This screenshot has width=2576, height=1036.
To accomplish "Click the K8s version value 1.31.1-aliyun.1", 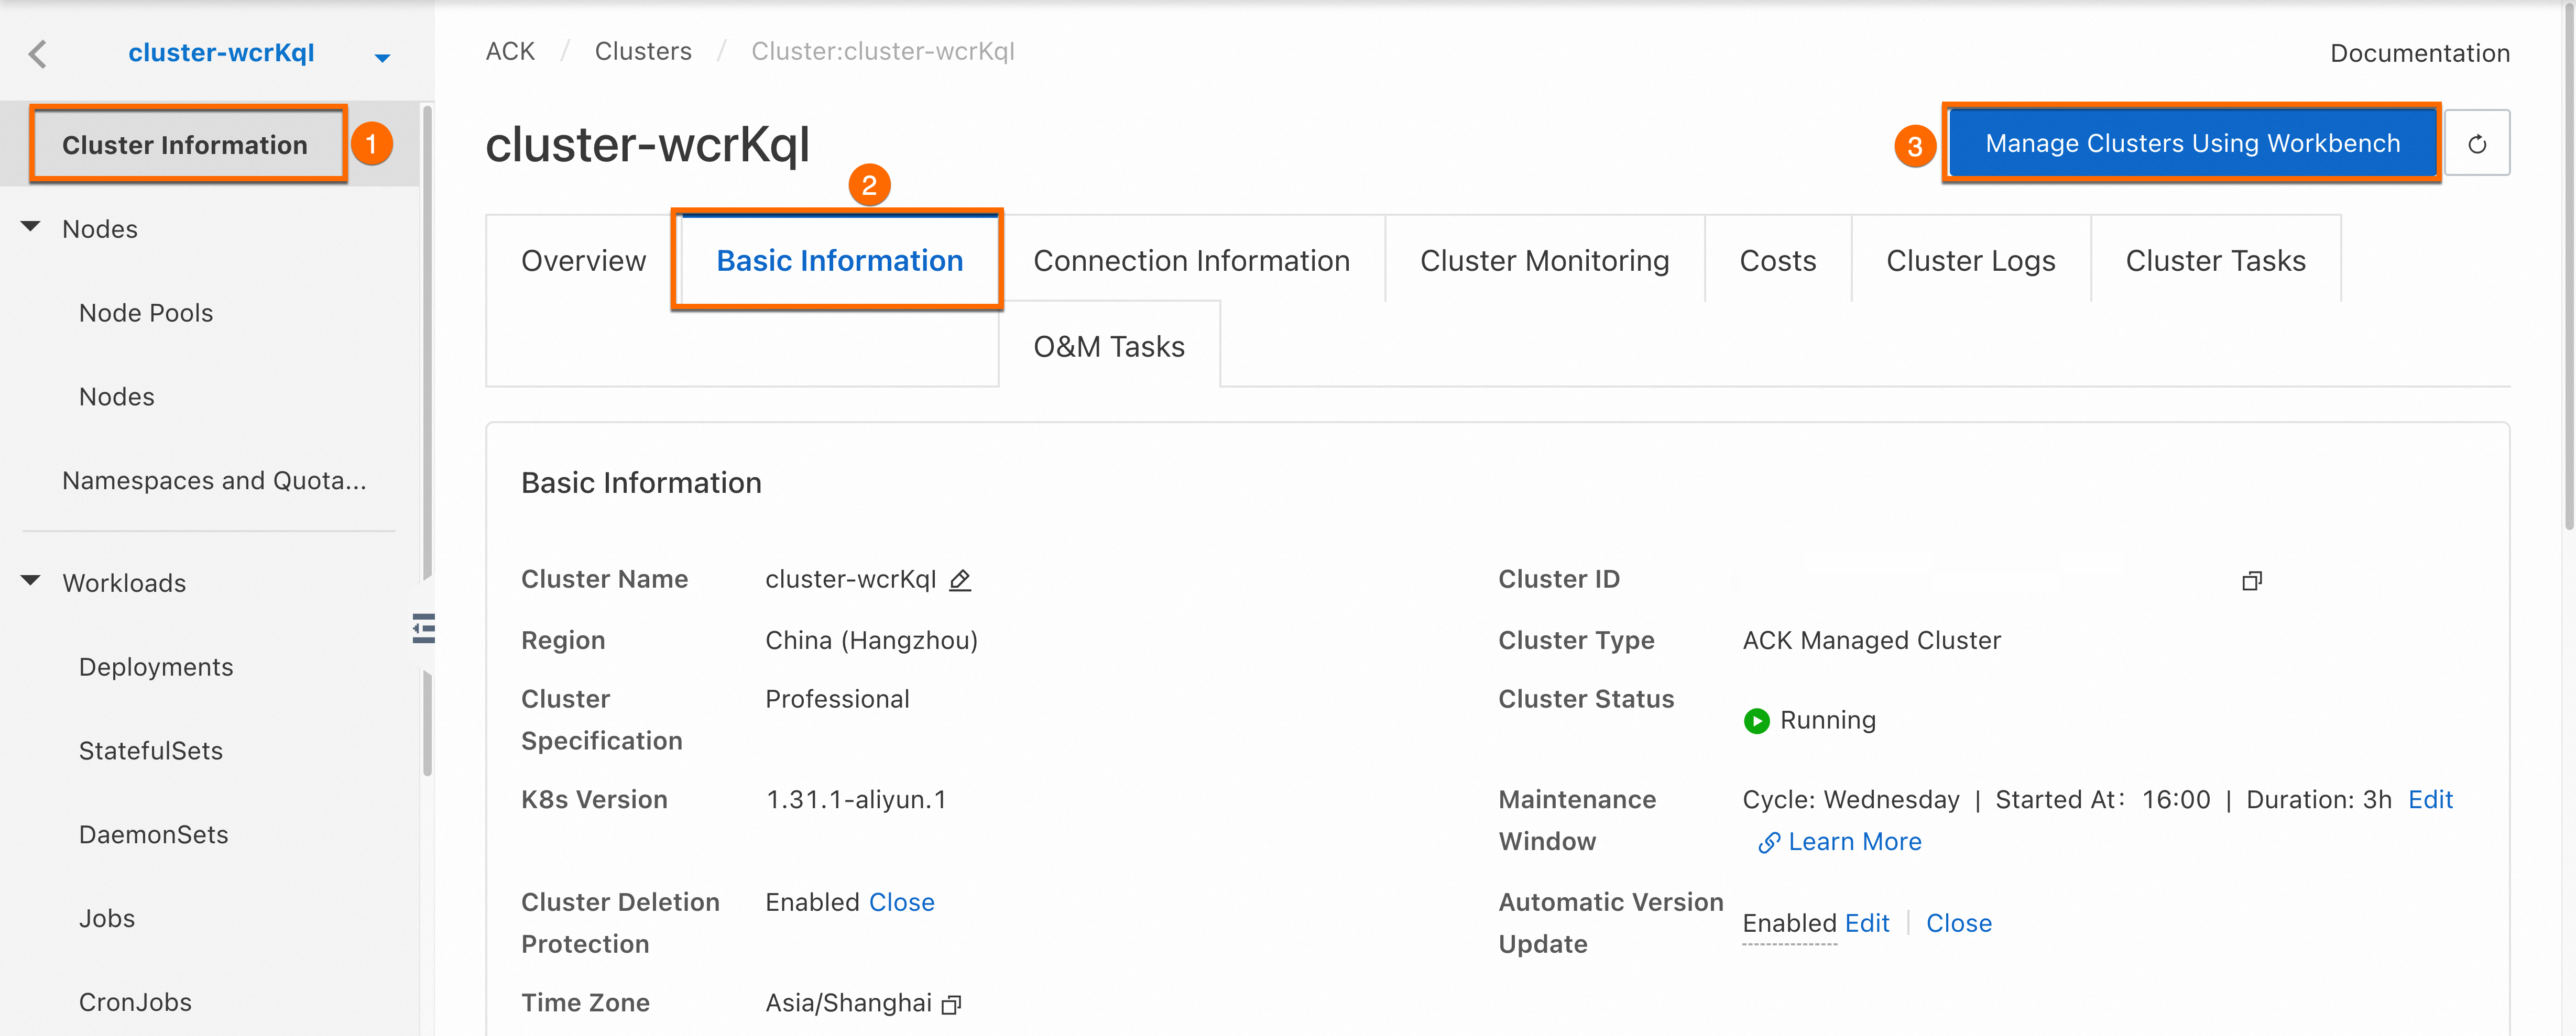I will [856, 800].
